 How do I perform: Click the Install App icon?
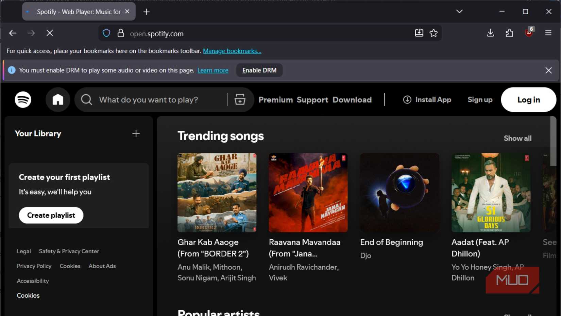coord(407,99)
